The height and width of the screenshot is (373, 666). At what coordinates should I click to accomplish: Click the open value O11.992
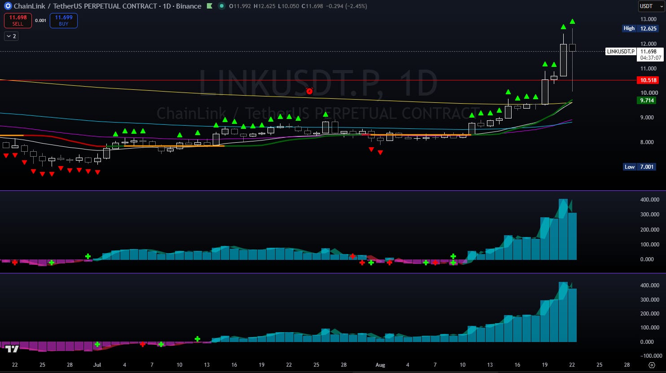point(240,6)
